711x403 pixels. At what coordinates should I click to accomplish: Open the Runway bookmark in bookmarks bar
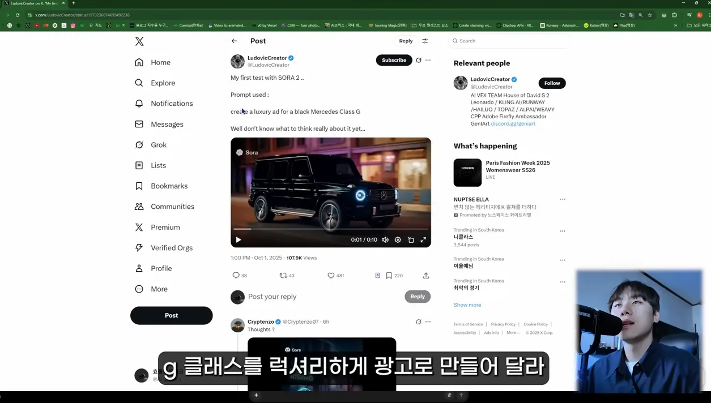[559, 25]
